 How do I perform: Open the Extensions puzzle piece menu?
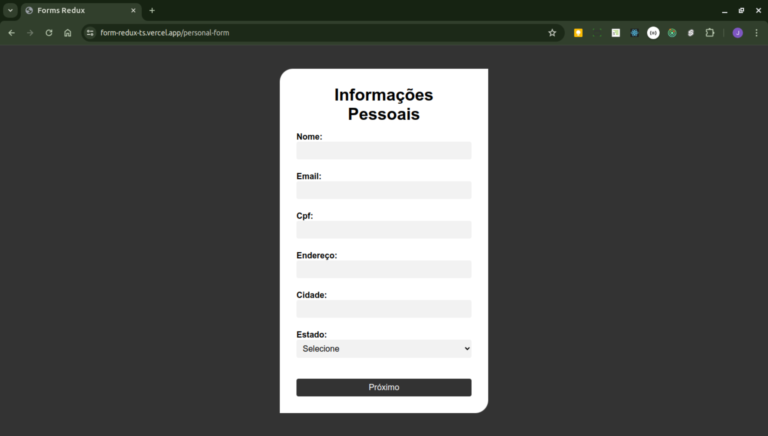coord(710,33)
